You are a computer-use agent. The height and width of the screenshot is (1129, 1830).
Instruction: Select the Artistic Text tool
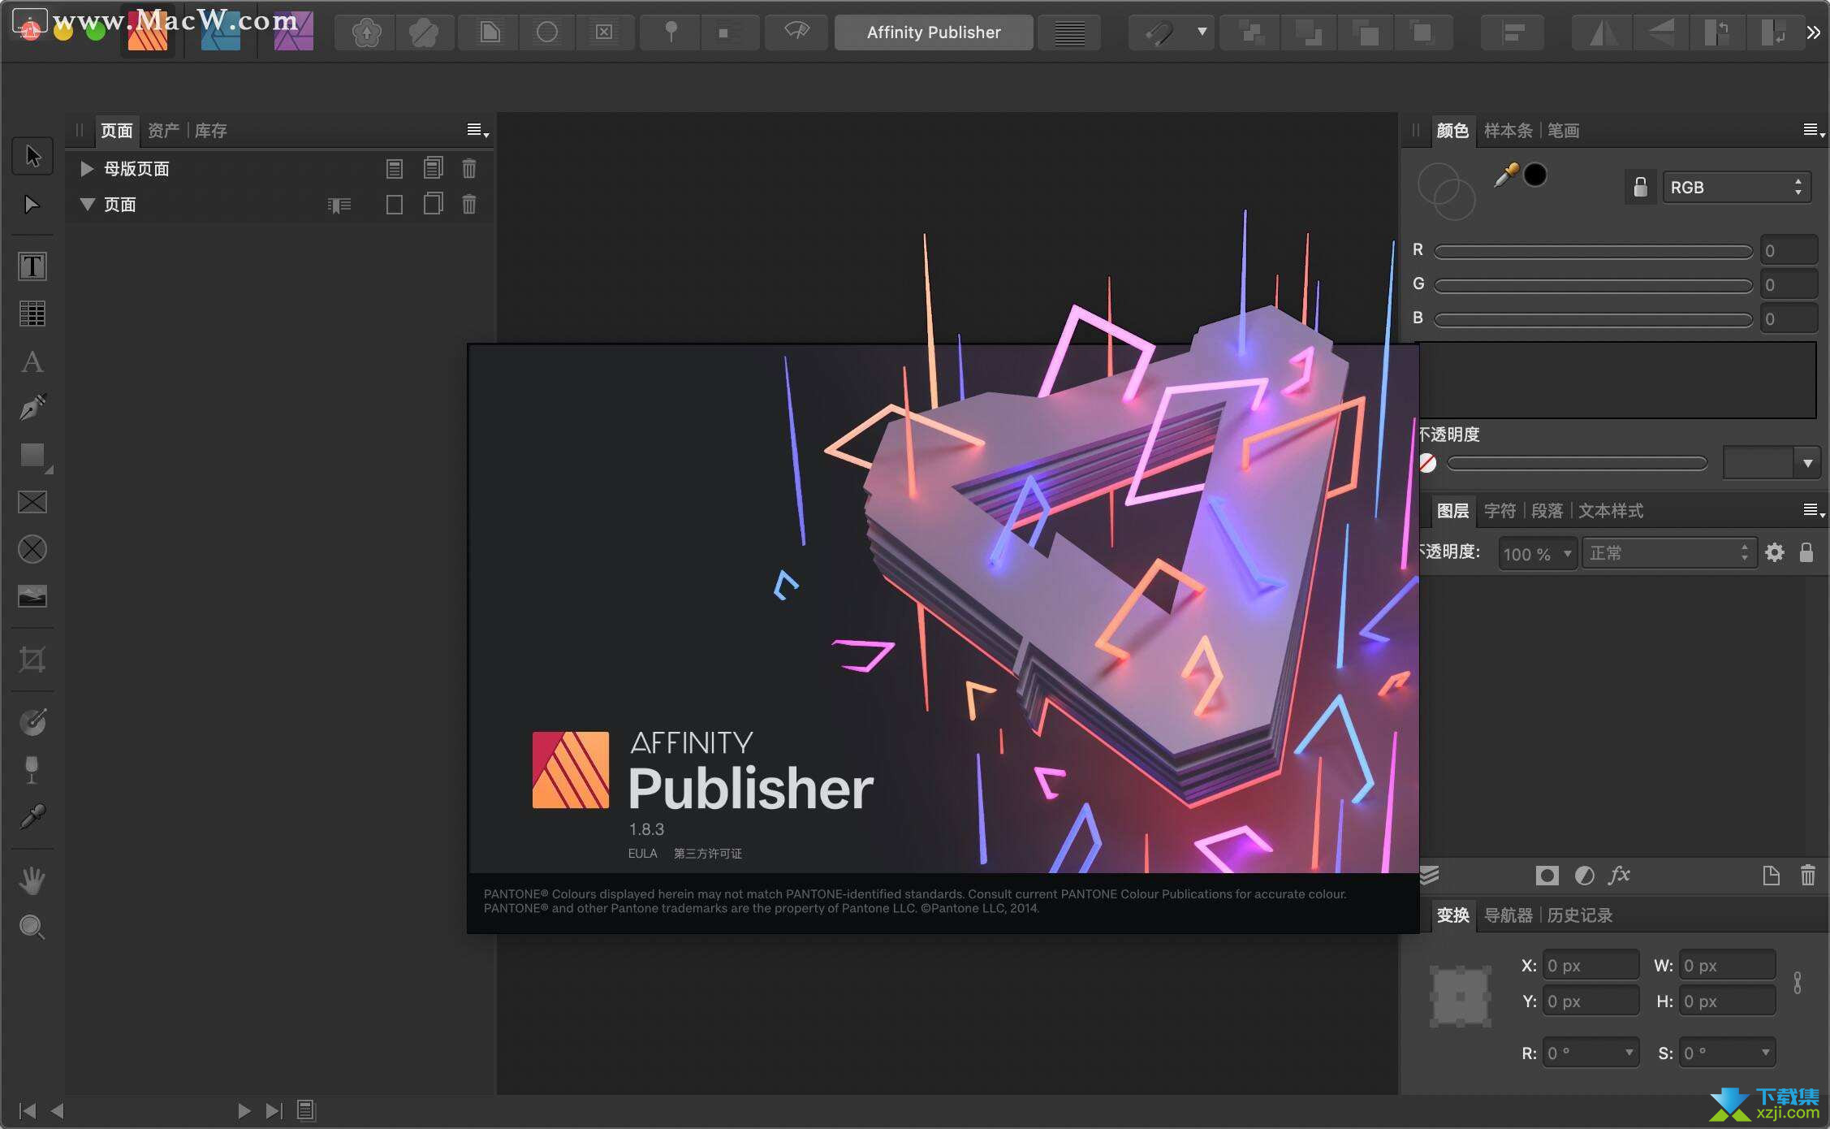click(x=32, y=361)
